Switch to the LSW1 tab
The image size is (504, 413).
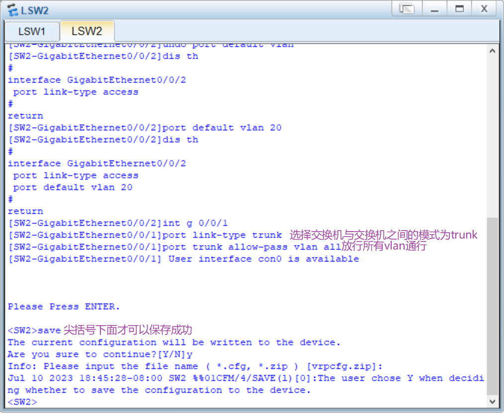(x=31, y=31)
